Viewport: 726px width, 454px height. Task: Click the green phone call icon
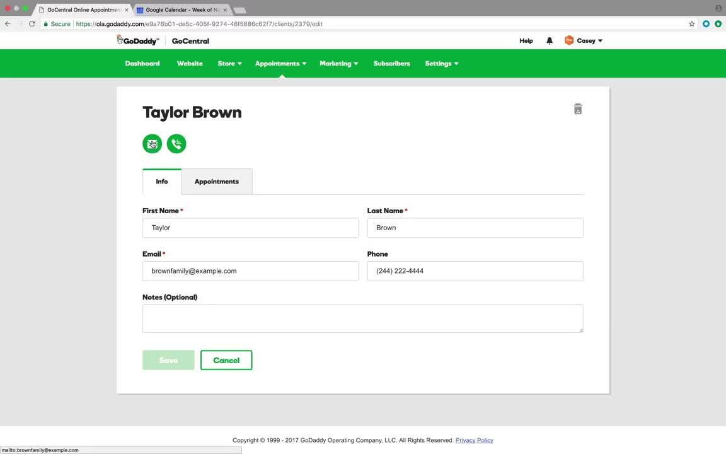click(176, 144)
